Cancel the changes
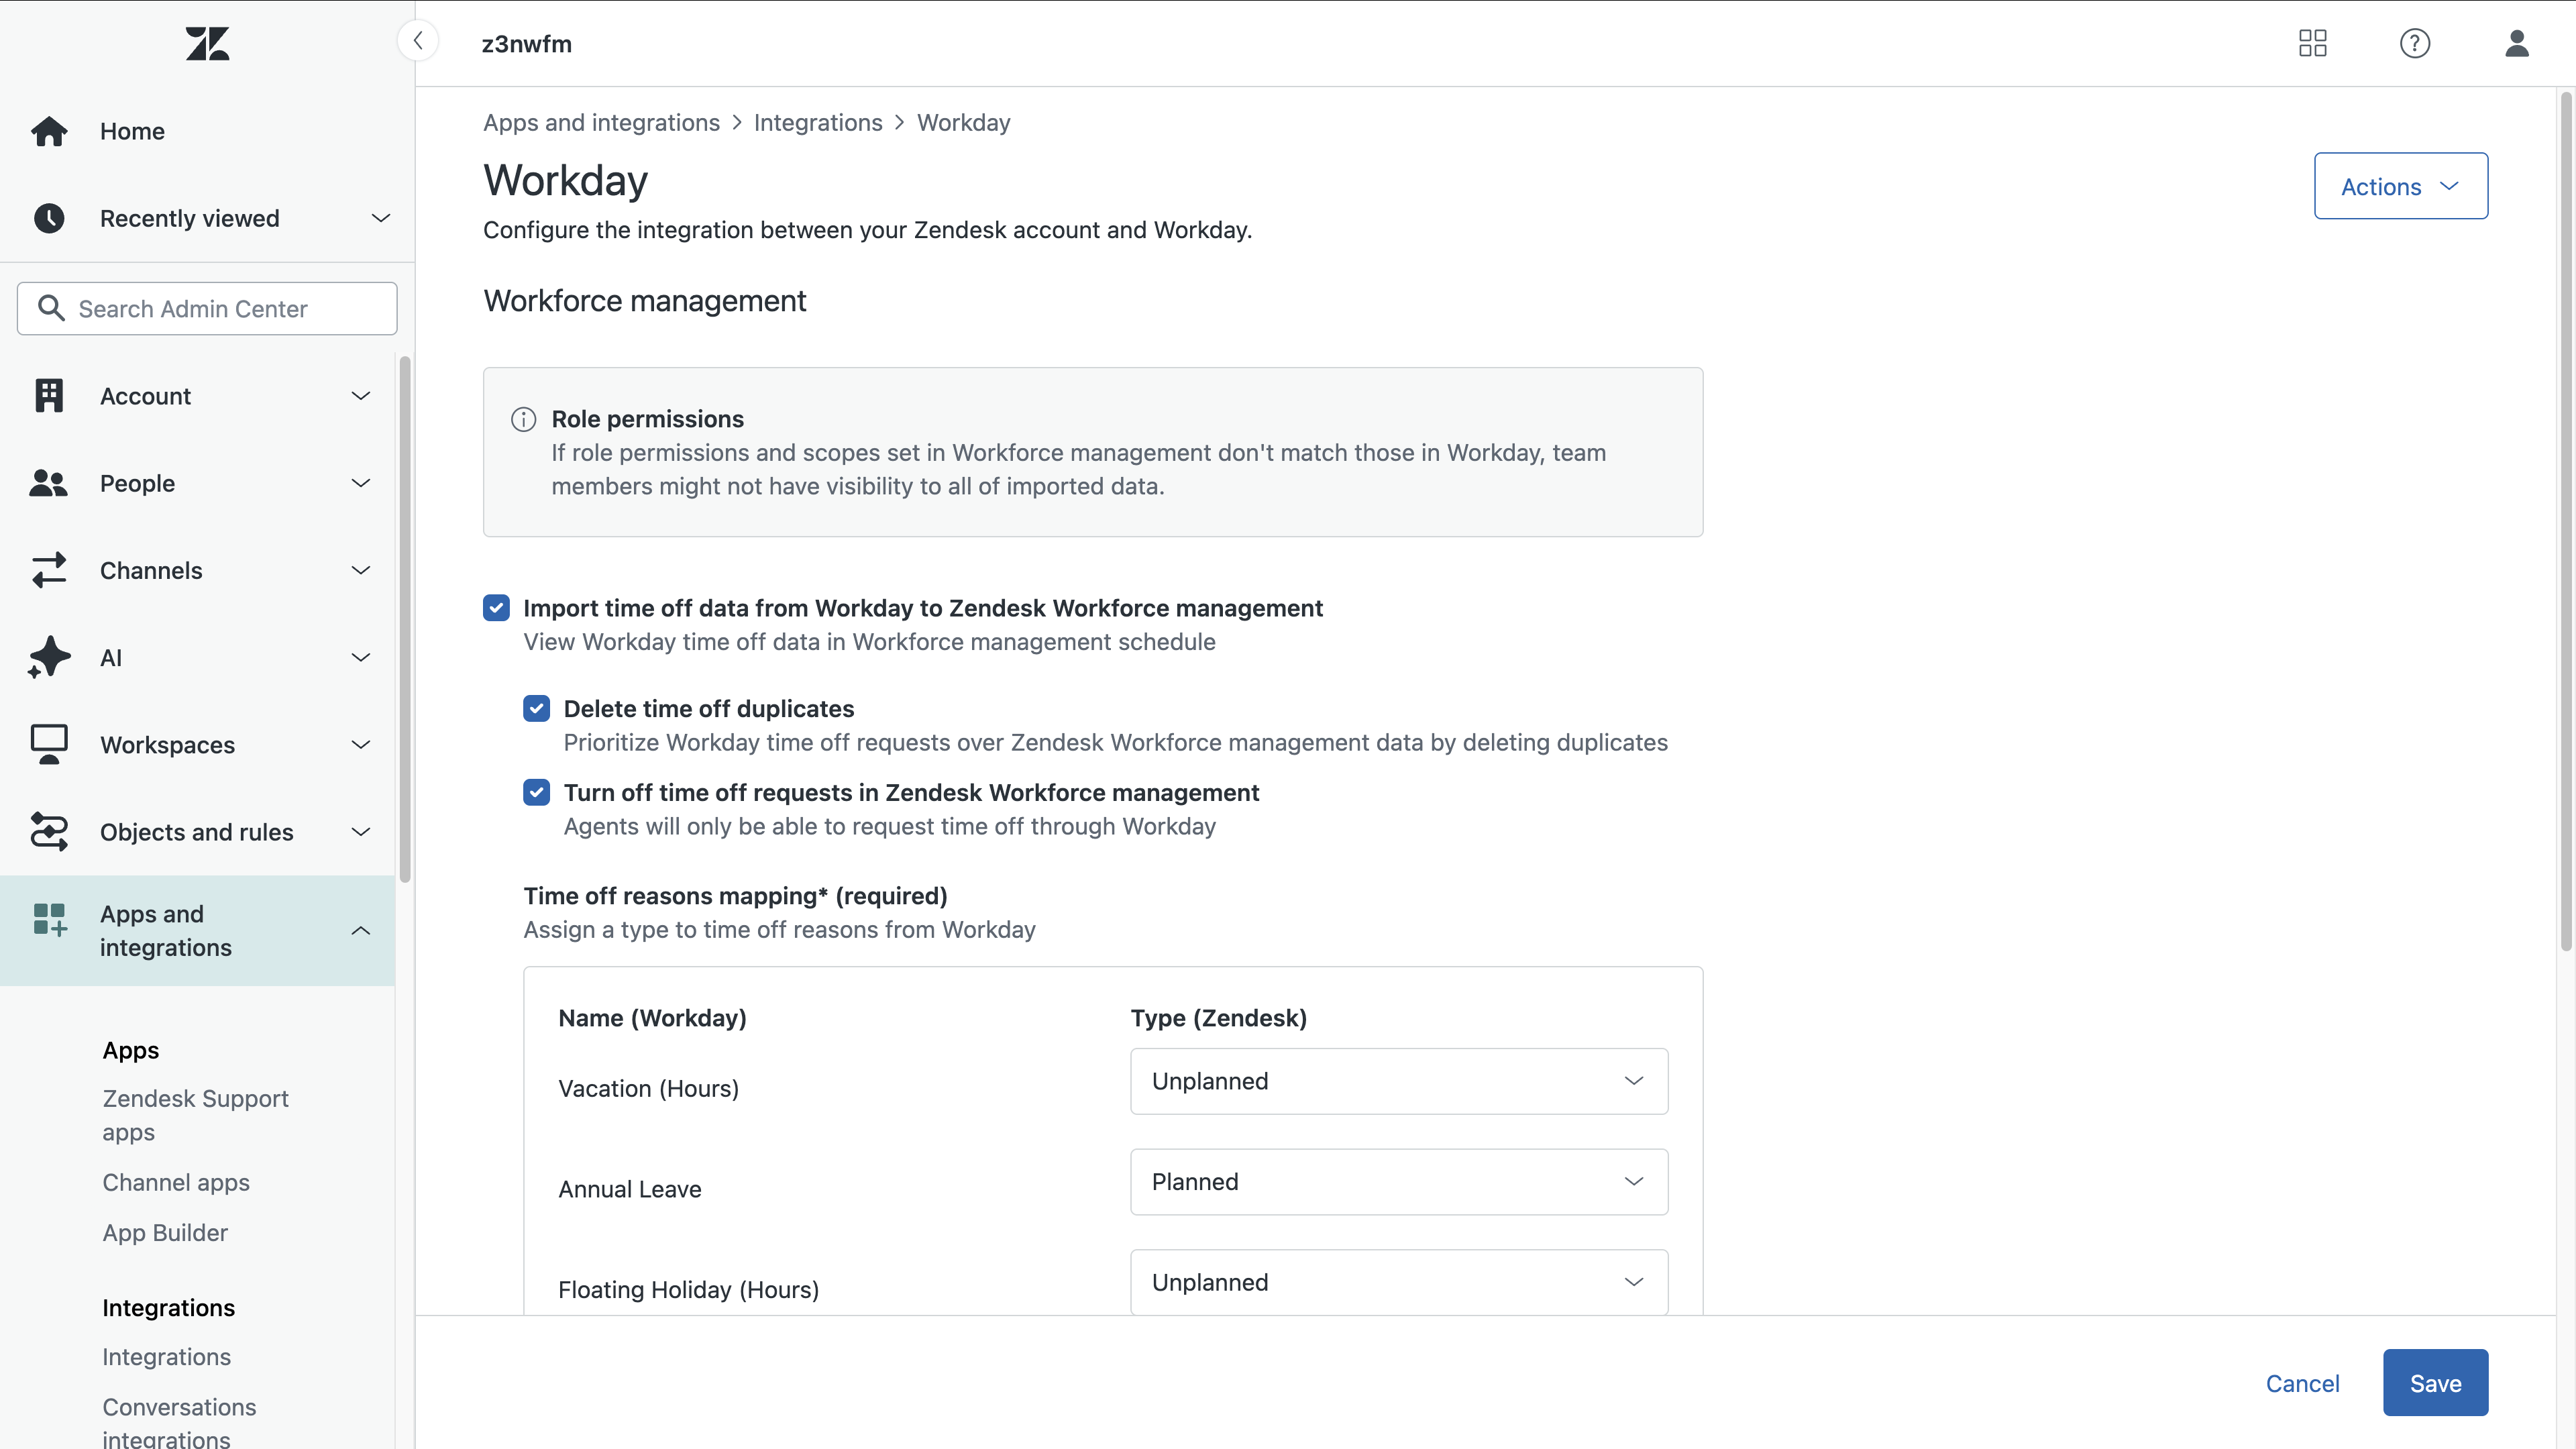The height and width of the screenshot is (1449, 2576). coord(2302,1383)
